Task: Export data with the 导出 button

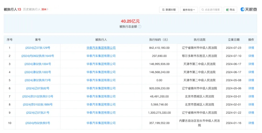Action: click(231, 10)
